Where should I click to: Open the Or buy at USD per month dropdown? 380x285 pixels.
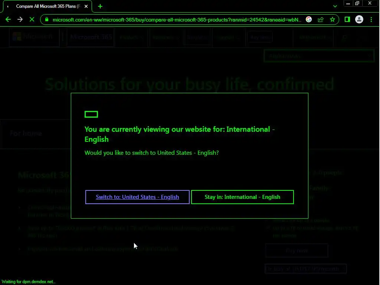pyautogui.click(x=306, y=269)
